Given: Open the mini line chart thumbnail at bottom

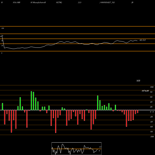Looking at the screenshot, I should pyautogui.click(x=77, y=148).
